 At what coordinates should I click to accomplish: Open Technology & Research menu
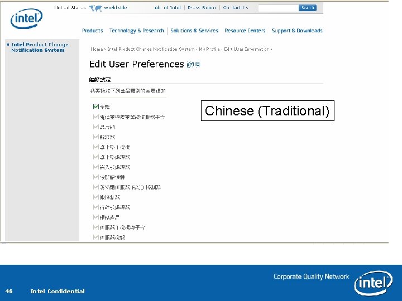137,31
